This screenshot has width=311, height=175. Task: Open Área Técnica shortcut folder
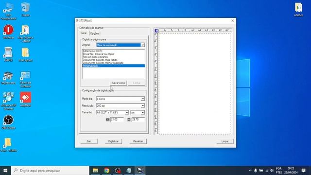click(x=25, y=34)
